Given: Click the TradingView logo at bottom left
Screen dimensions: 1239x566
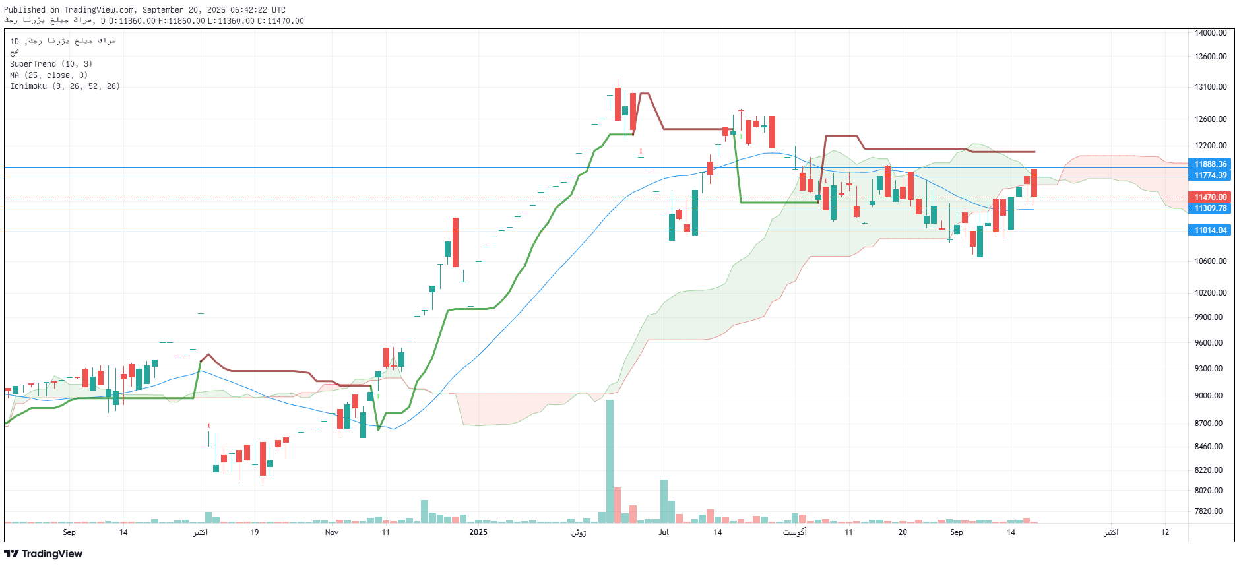Looking at the screenshot, I should [x=44, y=553].
